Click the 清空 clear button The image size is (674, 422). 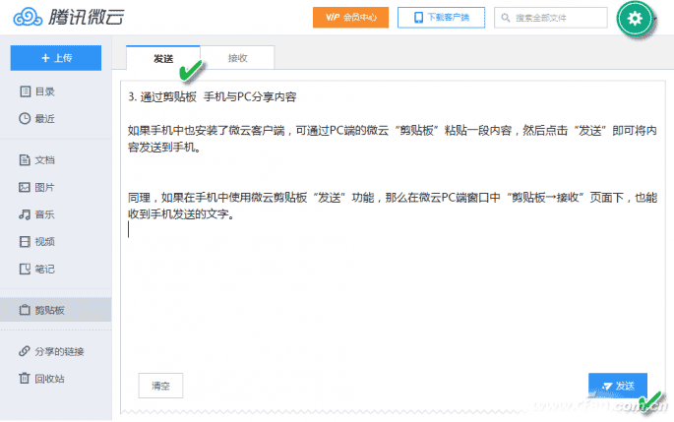click(x=160, y=386)
